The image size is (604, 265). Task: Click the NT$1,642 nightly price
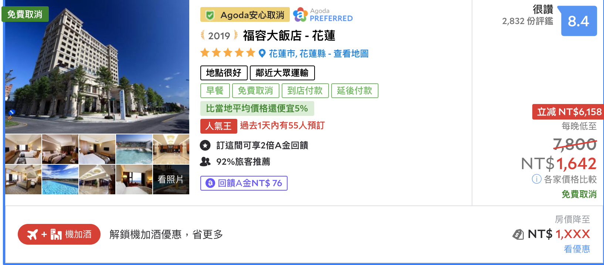point(559,164)
